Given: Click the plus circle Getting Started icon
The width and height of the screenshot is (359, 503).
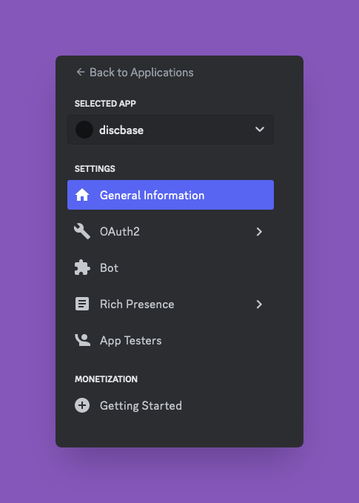Looking at the screenshot, I should tap(82, 405).
